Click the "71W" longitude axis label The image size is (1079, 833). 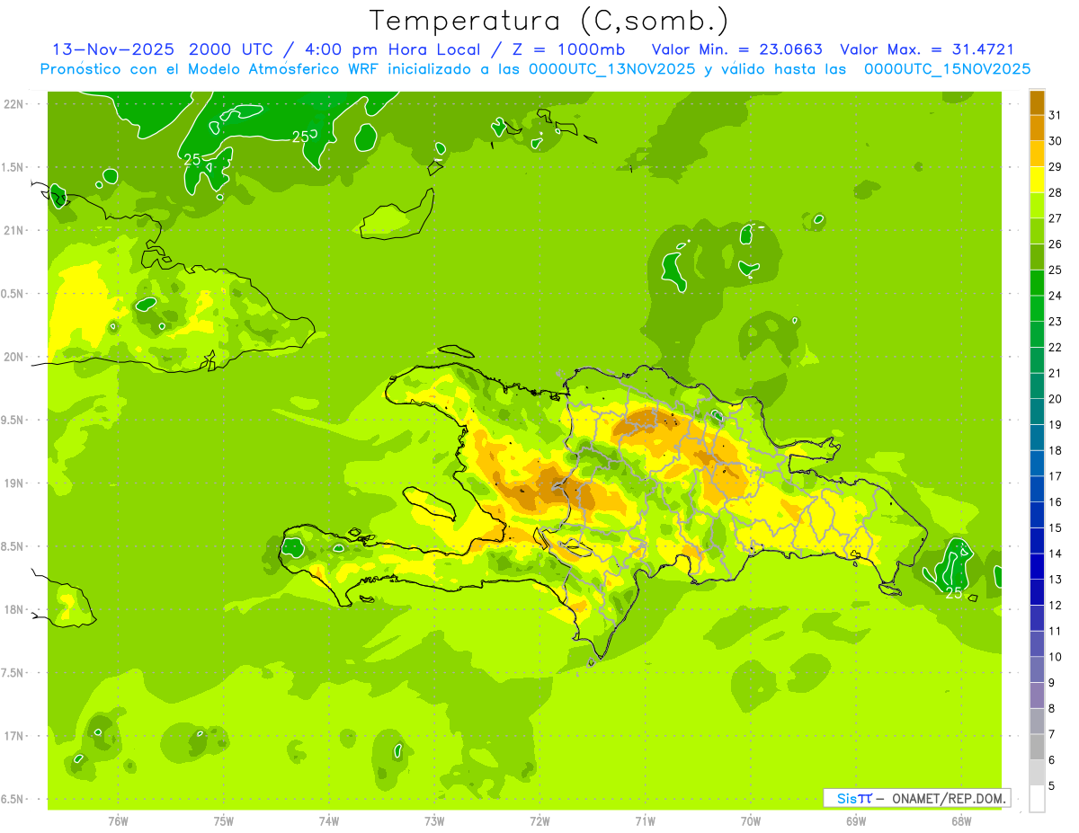pos(645,820)
